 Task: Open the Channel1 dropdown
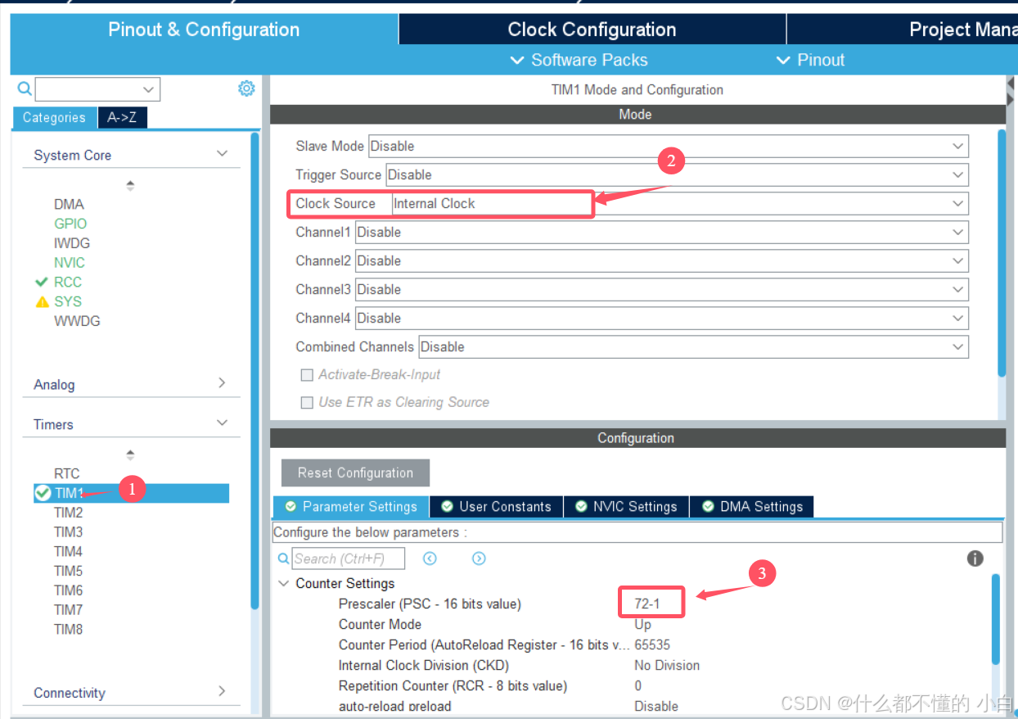tap(662, 232)
